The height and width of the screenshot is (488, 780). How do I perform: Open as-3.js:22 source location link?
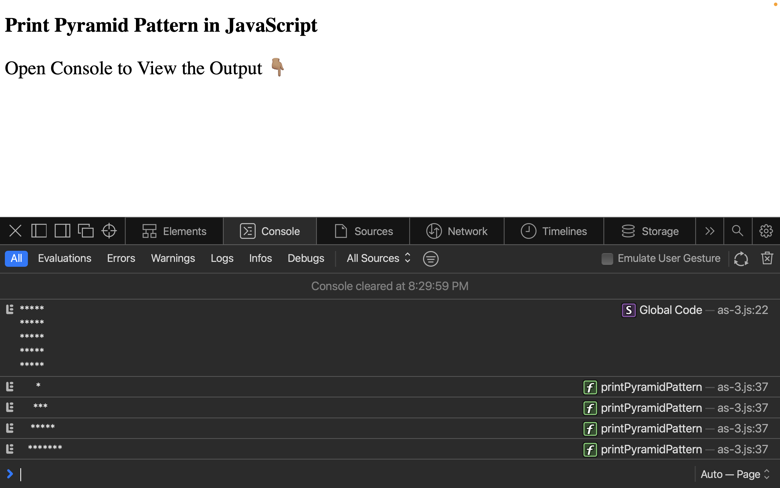(x=743, y=310)
